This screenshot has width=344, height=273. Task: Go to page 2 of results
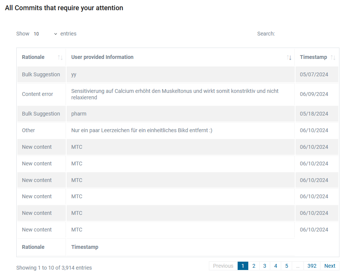click(254, 266)
